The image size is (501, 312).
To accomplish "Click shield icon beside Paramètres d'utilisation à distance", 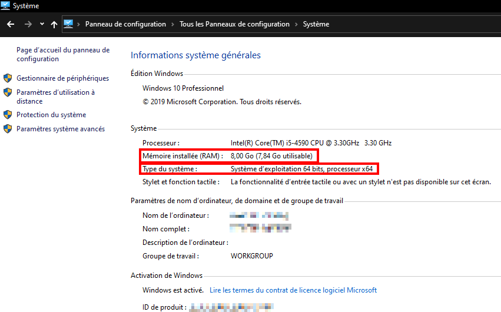I will coord(8,92).
